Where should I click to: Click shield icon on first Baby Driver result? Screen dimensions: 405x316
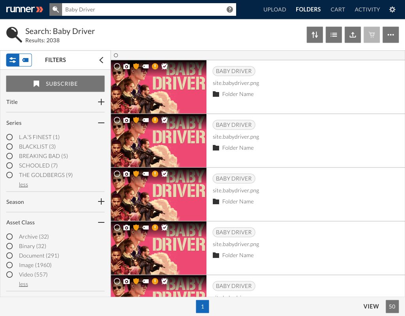pos(136,66)
